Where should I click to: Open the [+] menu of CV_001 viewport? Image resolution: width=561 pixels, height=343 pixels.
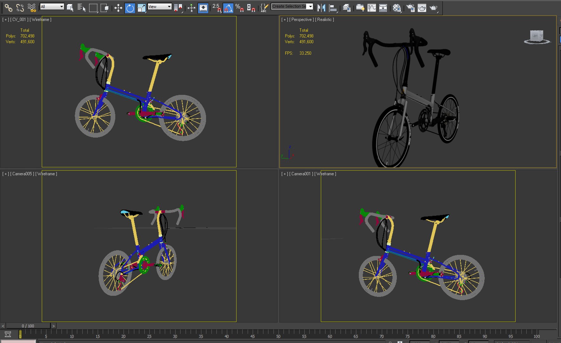coord(5,19)
